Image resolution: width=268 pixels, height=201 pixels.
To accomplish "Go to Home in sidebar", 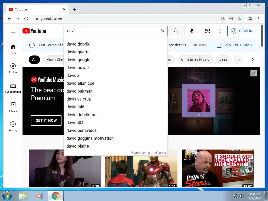I will pyautogui.click(x=13, y=49).
